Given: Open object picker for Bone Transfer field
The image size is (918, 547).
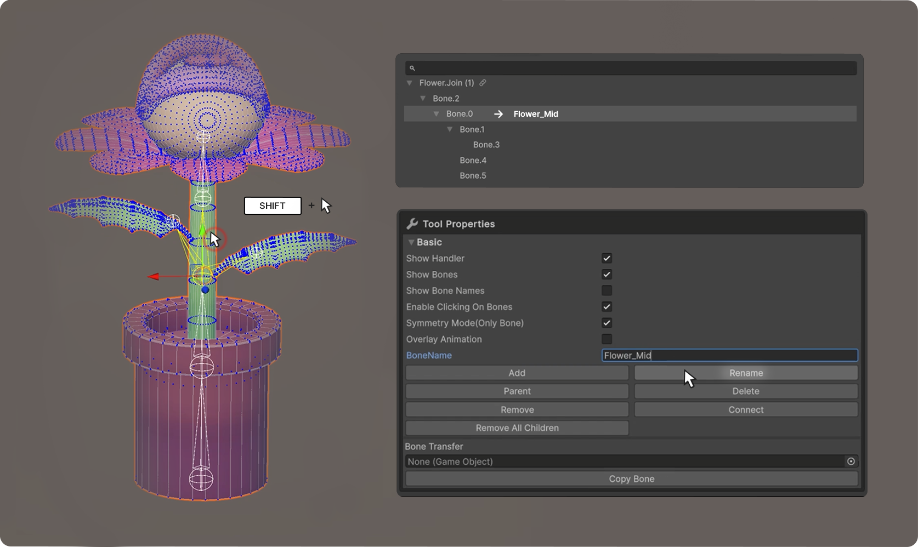Looking at the screenshot, I should pyautogui.click(x=851, y=461).
